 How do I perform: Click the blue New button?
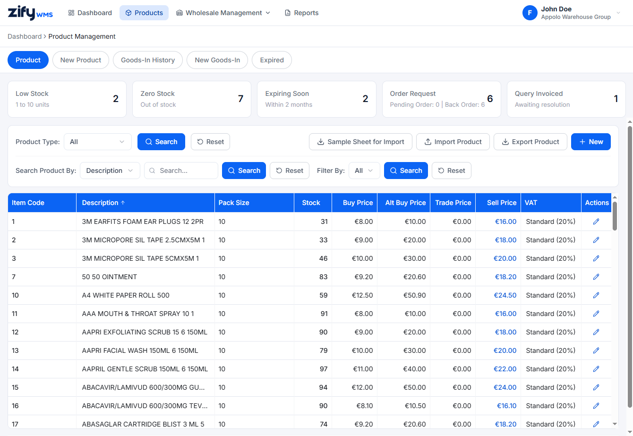(591, 142)
